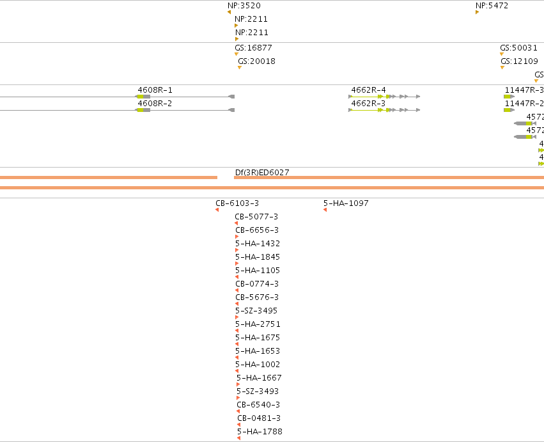Viewport: 544px width, 442px height.
Task: Click the Df(3R)ED6027 label
Action: (262, 172)
